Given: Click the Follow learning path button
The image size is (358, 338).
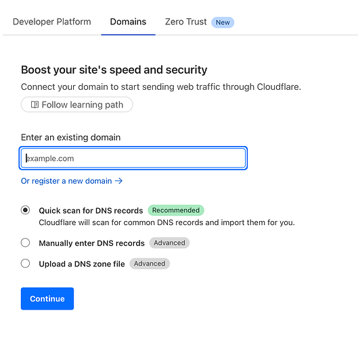Looking at the screenshot, I should pos(76,105).
